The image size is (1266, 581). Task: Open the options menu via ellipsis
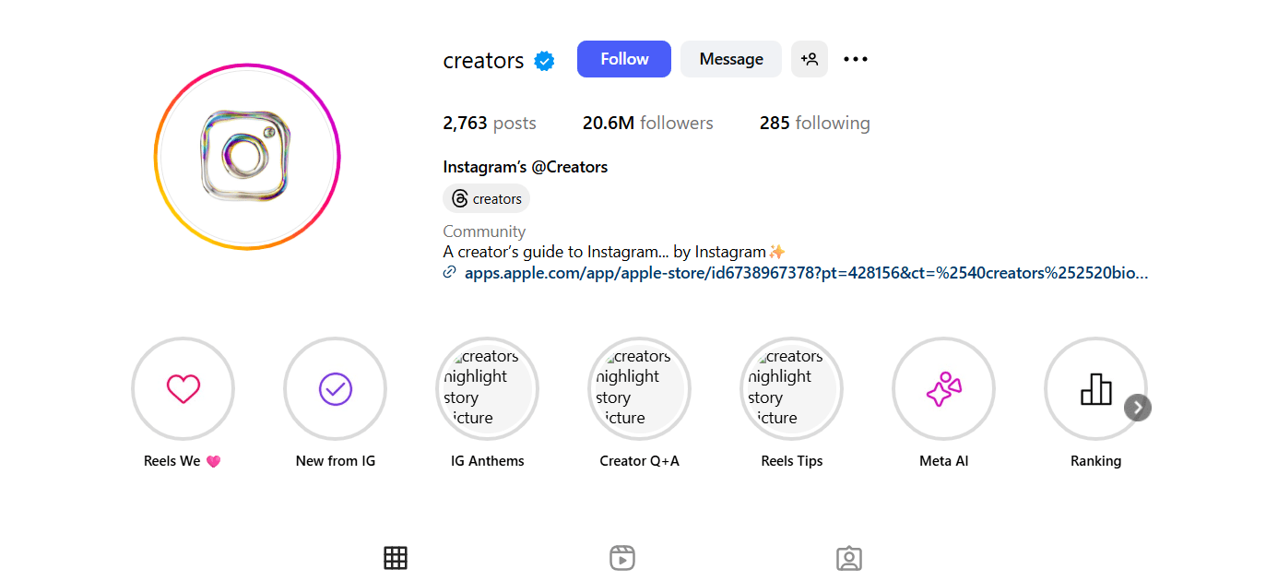click(x=855, y=58)
